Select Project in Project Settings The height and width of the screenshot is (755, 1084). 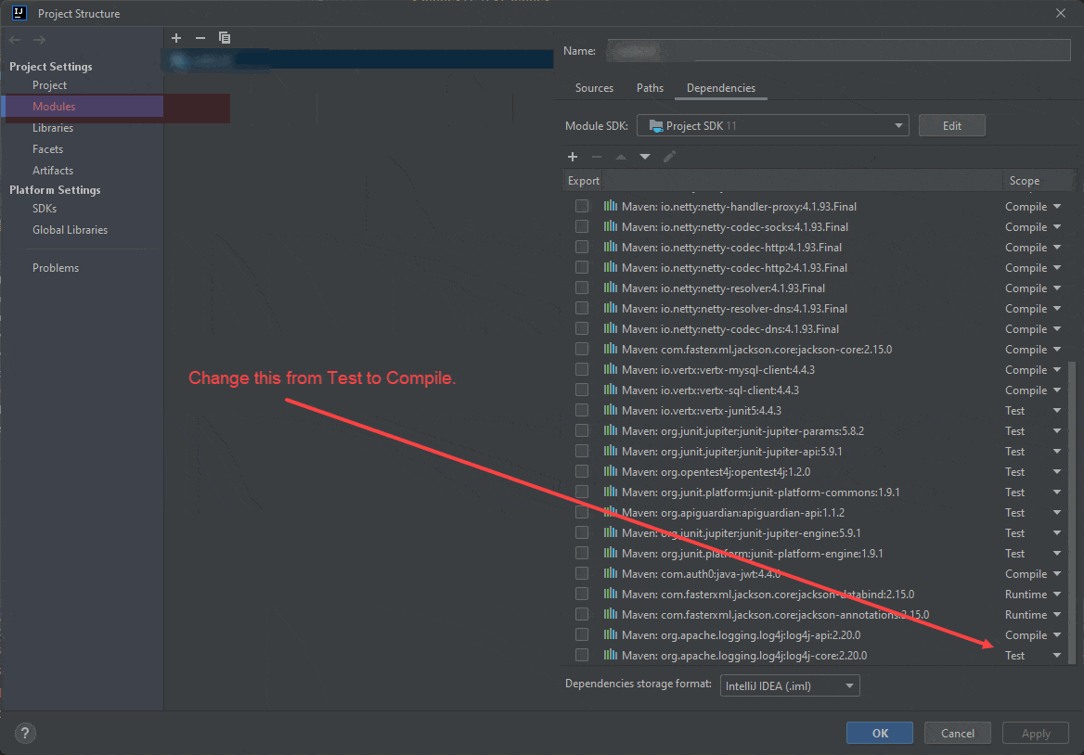[x=50, y=85]
